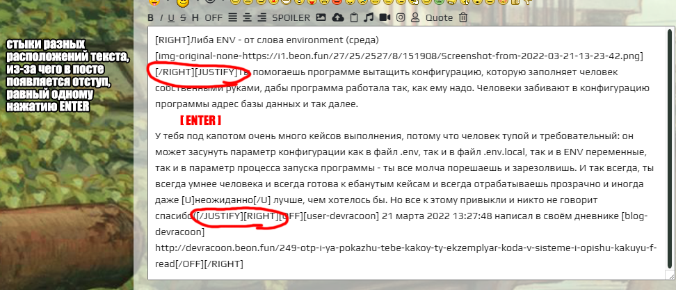Toggle underline text formatting
The width and height of the screenshot is (676, 290).
(x=172, y=17)
